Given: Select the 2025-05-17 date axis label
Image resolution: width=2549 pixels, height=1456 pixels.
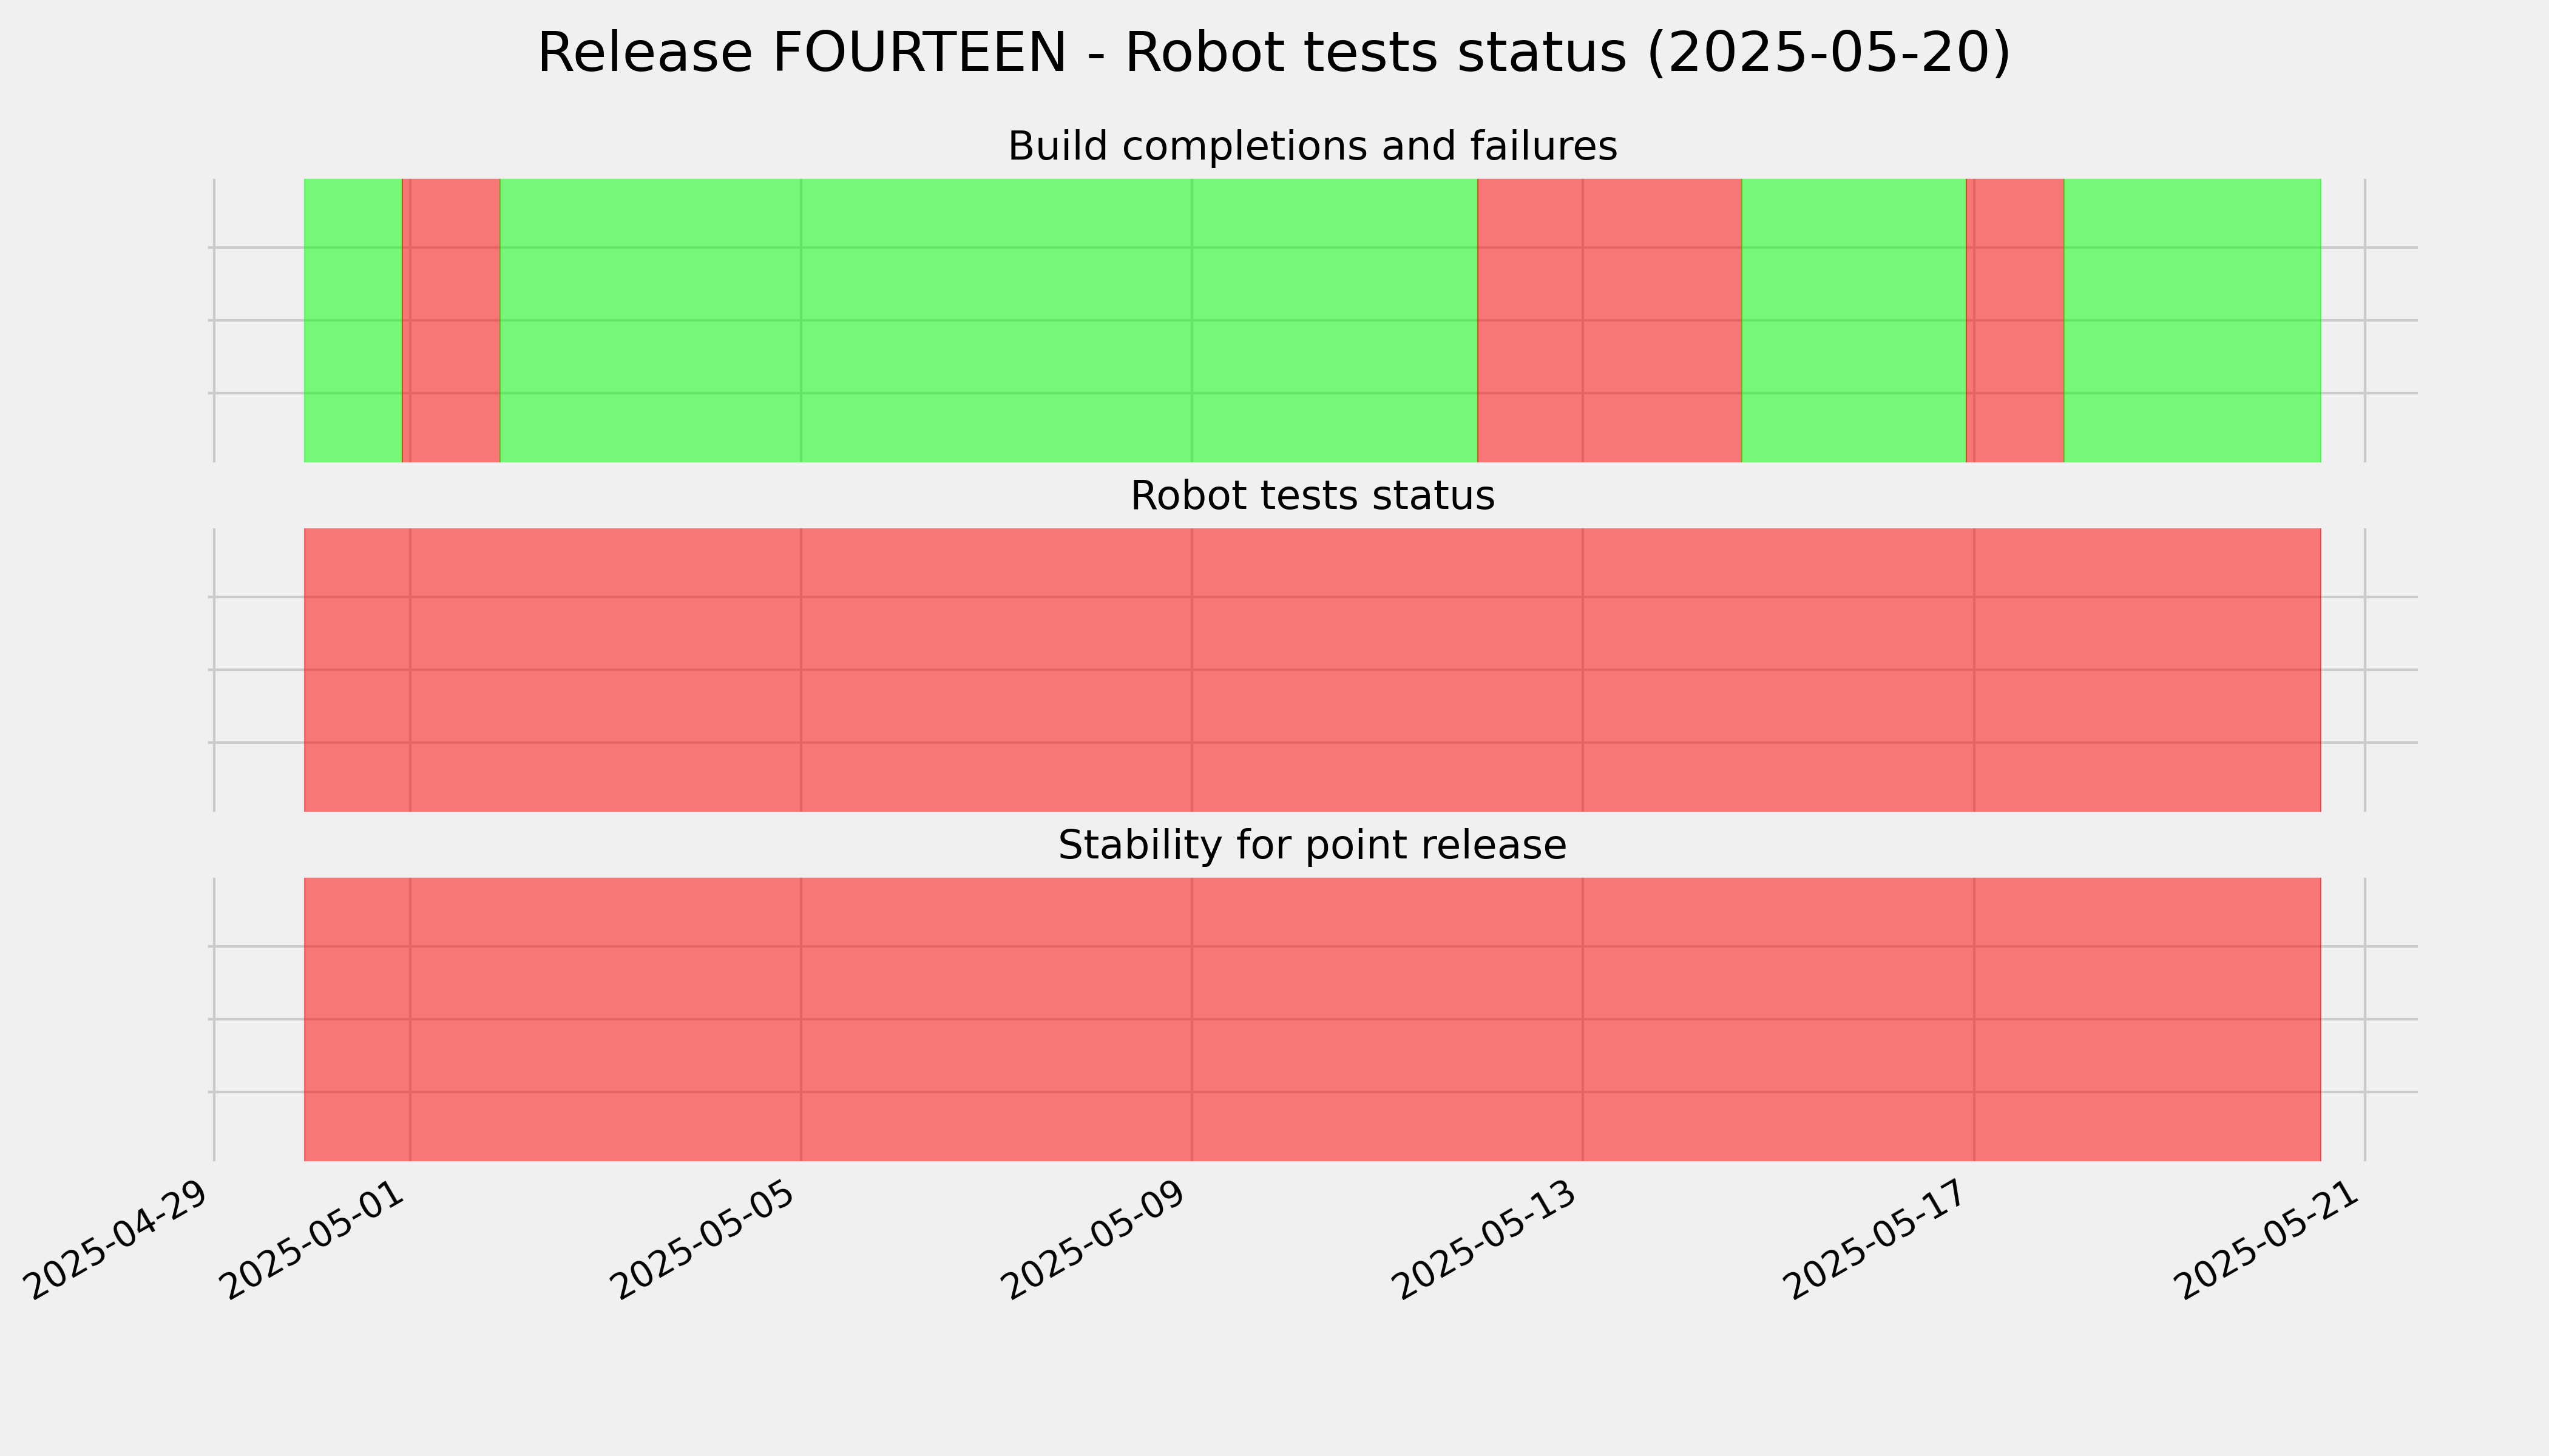Looking at the screenshot, I should coord(1879,1239).
